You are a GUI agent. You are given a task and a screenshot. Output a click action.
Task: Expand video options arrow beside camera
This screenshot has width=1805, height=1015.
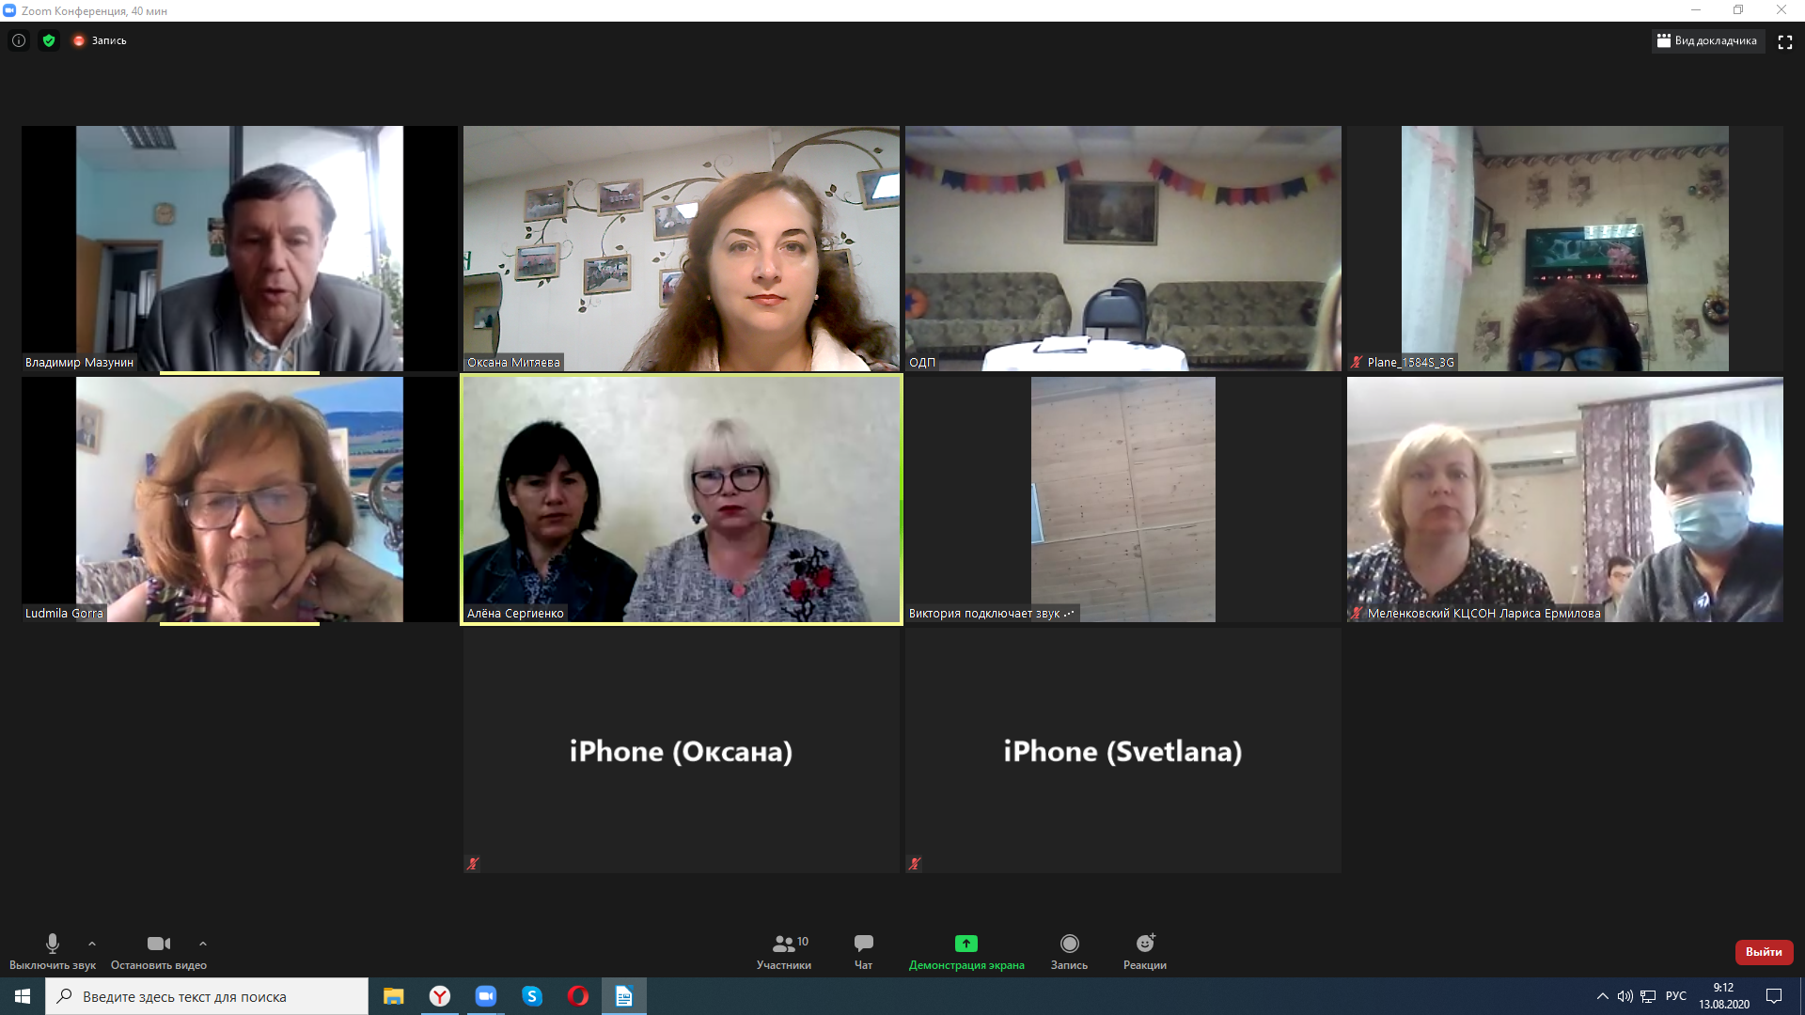pos(203,944)
